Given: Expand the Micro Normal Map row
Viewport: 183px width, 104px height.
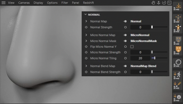Looking at the screenshot, I should point(86,35).
